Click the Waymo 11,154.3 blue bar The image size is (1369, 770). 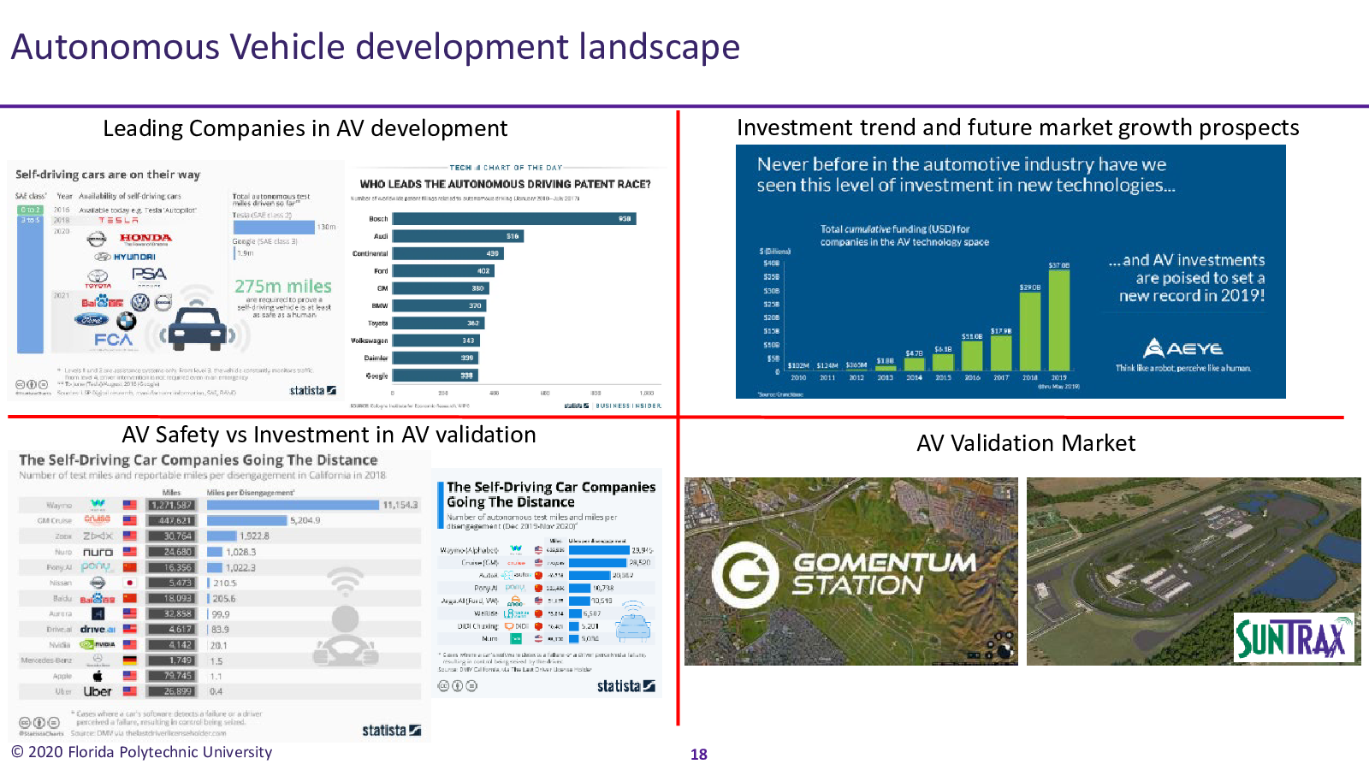(x=293, y=505)
